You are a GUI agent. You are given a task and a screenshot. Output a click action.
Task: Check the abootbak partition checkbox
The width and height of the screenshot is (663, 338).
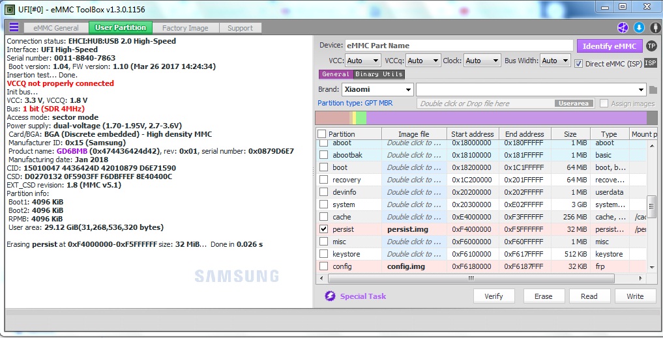pyautogui.click(x=323, y=155)
